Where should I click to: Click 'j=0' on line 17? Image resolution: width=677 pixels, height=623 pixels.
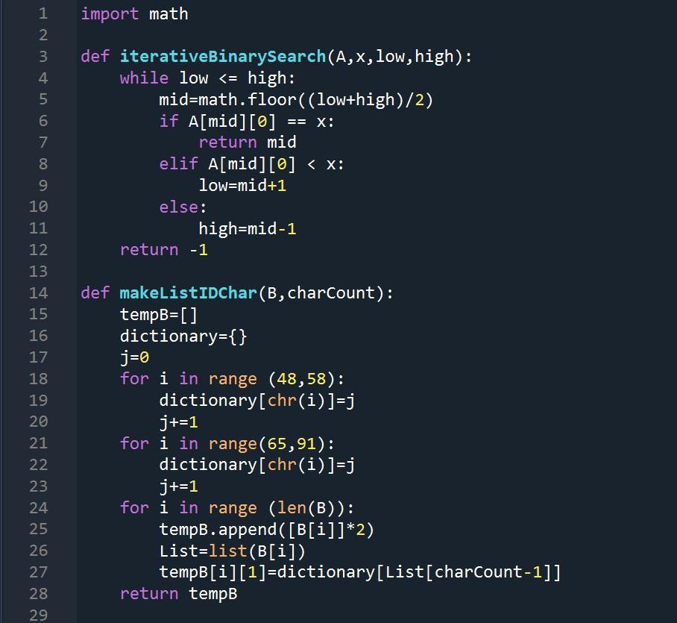134,357
